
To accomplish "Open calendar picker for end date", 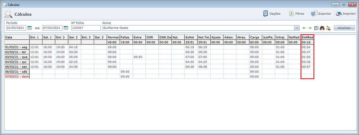I will [x=66, y=28].
